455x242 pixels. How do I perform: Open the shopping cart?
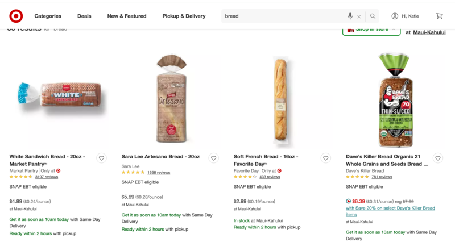(x=439, y=16)
